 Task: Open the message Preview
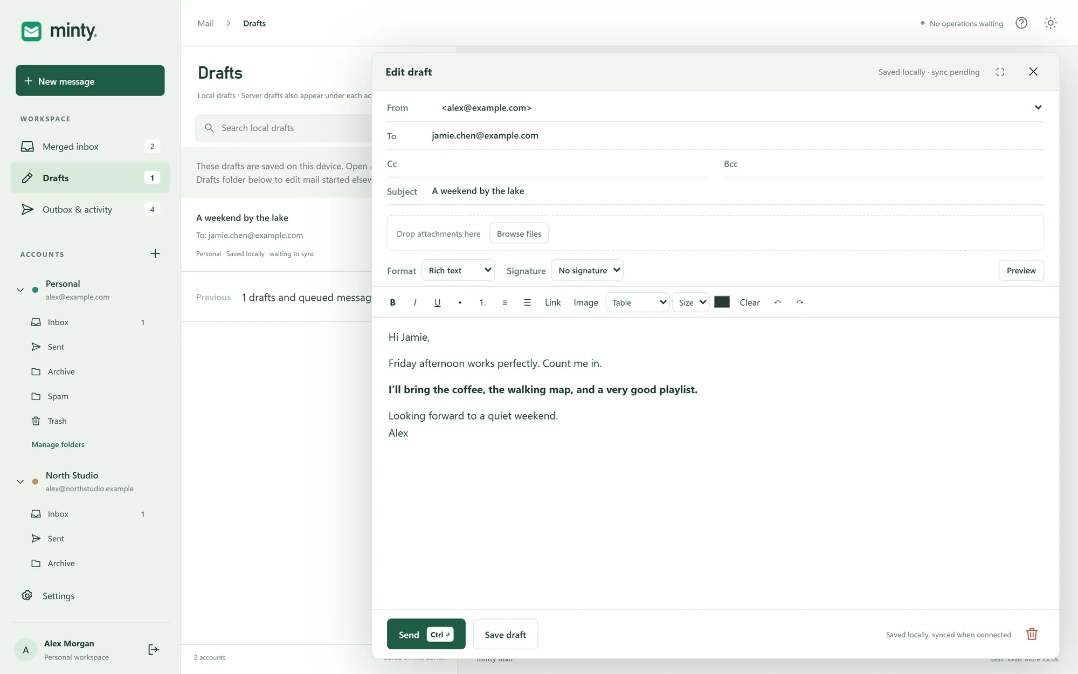[1021, 271]
